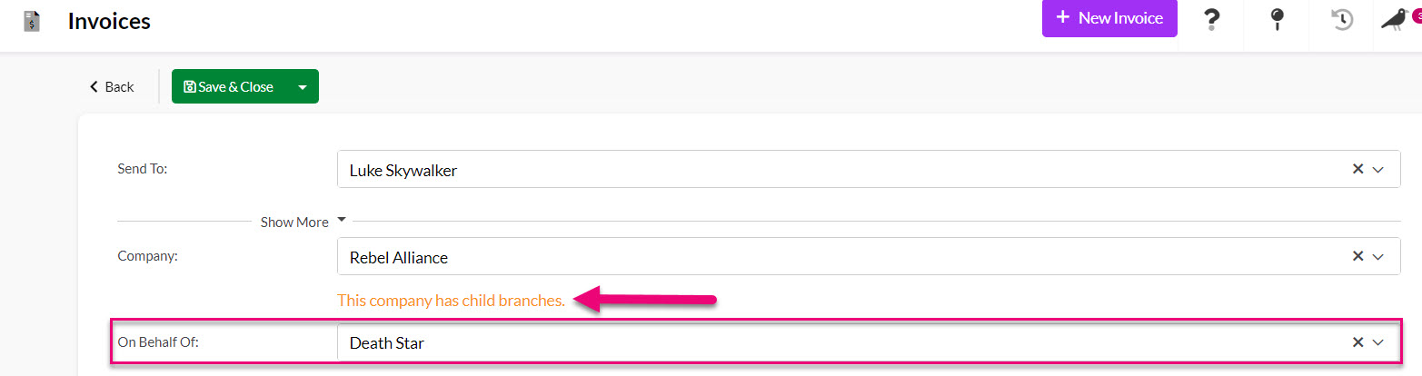Image resolution: width=1422 pixels, height=376 pixels.
Task: Expand the Show More section
Action: [x=303, y=222]
